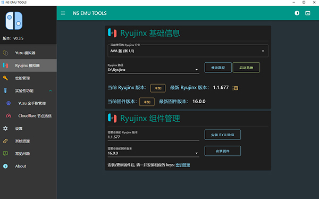Viewport: 319px width, 199px height.
Task: Open the hamburger navigation menu
Action: pos(63,13)
